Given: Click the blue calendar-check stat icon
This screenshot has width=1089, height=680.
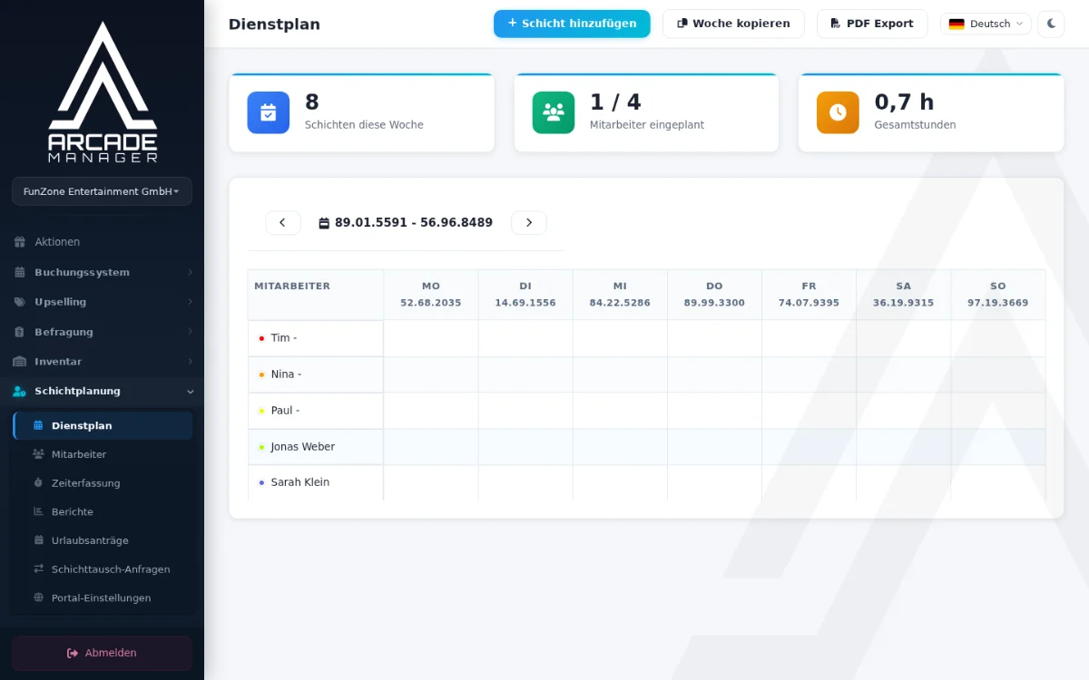Looking at the screenshot, I should pyautogui.click(x=269, y=112).
